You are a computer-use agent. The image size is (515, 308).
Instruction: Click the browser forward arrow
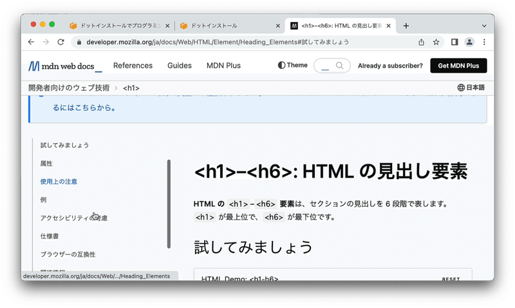click(46, 42)
